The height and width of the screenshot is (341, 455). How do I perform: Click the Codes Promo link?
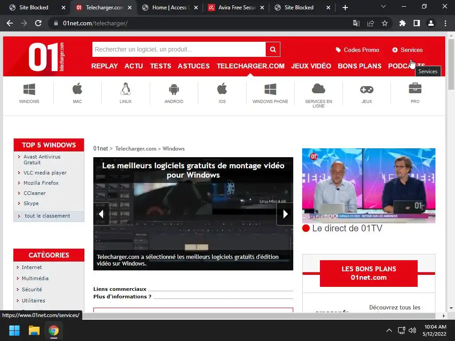[357, 50]
